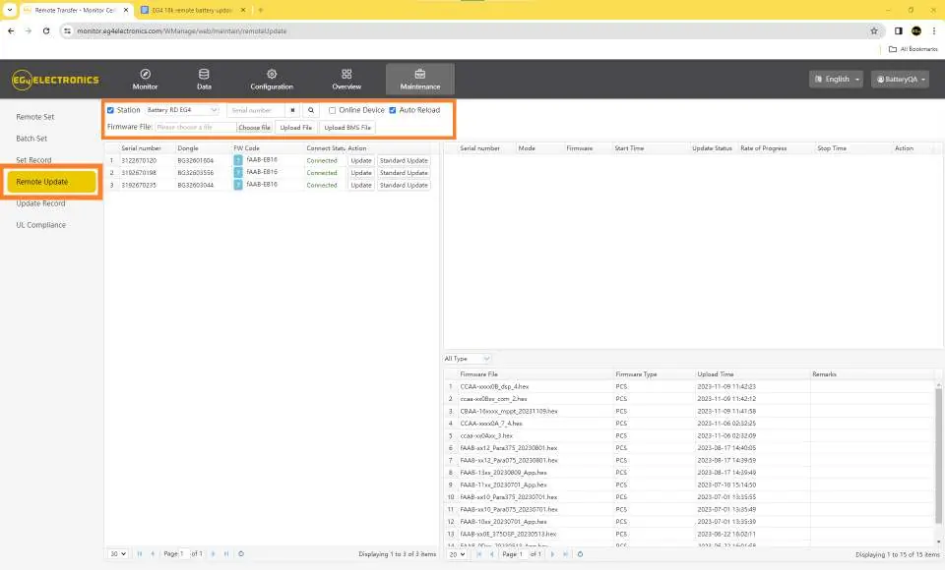The image size is (945, 570).
Task: Click Standard Update for serial 3192670235
Action: coord(404,186)
